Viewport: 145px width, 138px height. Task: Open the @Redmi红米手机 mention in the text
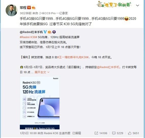(x=108, y=67)
